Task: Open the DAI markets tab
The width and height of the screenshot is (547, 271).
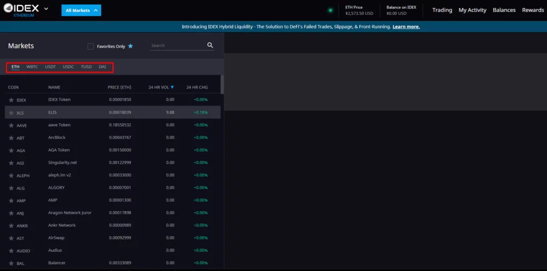Action: 103,67
